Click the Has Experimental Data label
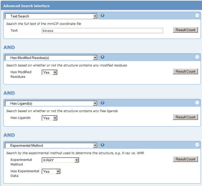 pyautogui.click(x=25, y=174)
